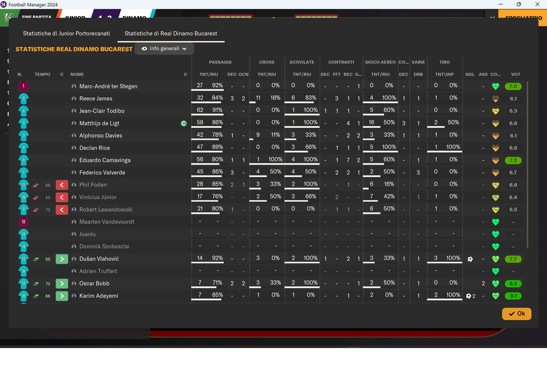Sort by TEMPO column header
Image resolution: width=547 pixels, height=377 pixels.
(x=42, y=74)
